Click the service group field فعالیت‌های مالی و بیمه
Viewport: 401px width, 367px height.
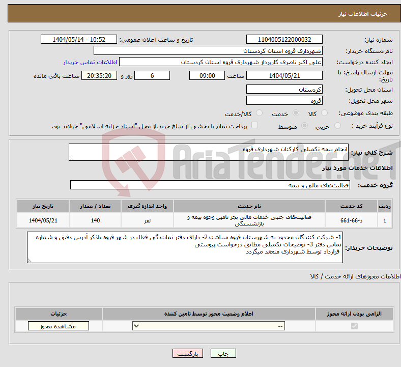coord(210,185)
